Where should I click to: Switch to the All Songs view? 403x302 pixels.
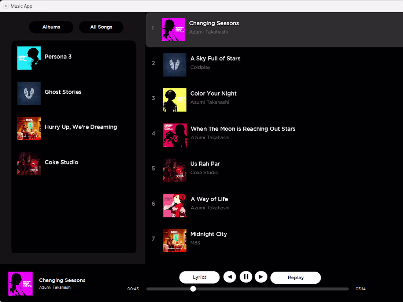pos(101,27)
